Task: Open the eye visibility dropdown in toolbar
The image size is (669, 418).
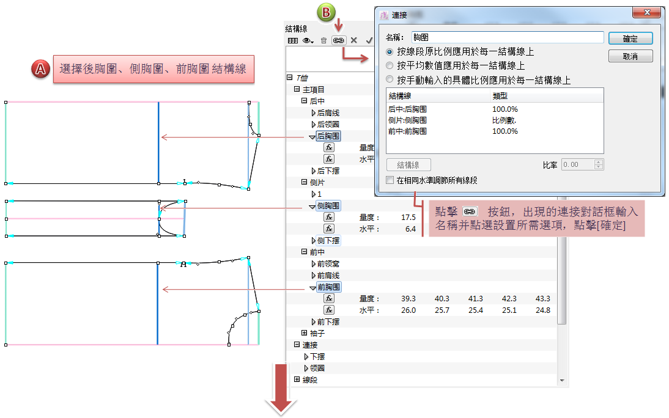Action: tap(308, 40)
